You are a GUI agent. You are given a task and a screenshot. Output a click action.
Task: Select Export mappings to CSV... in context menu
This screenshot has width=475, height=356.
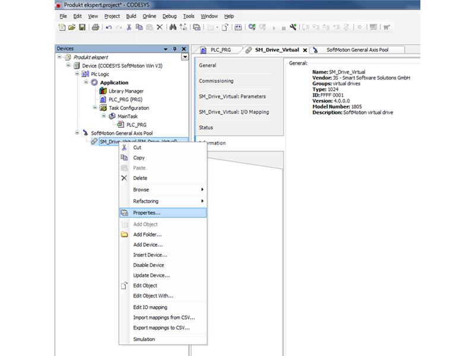click(163, 328)
